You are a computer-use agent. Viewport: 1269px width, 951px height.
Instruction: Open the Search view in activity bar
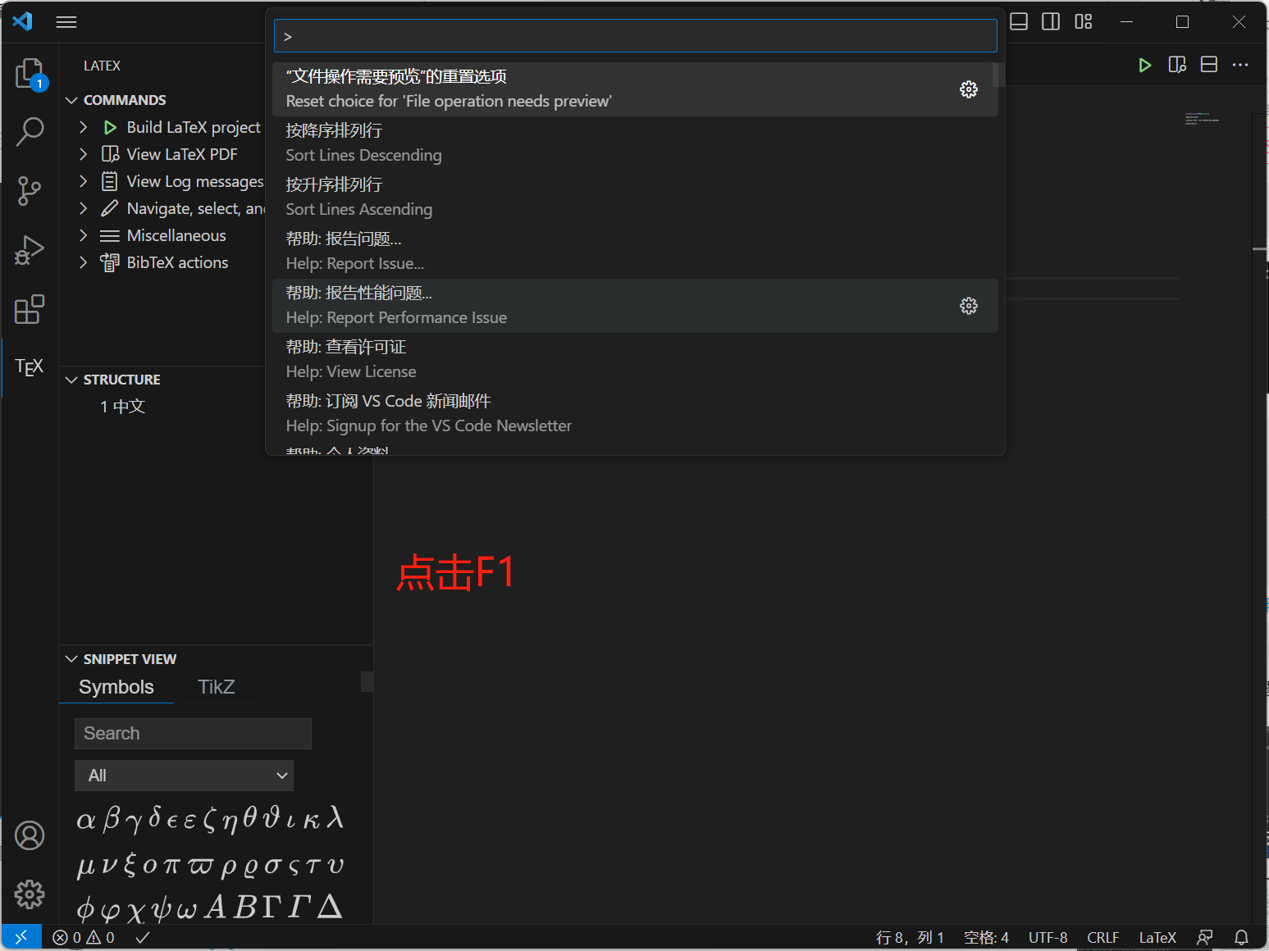click(30, 131)
